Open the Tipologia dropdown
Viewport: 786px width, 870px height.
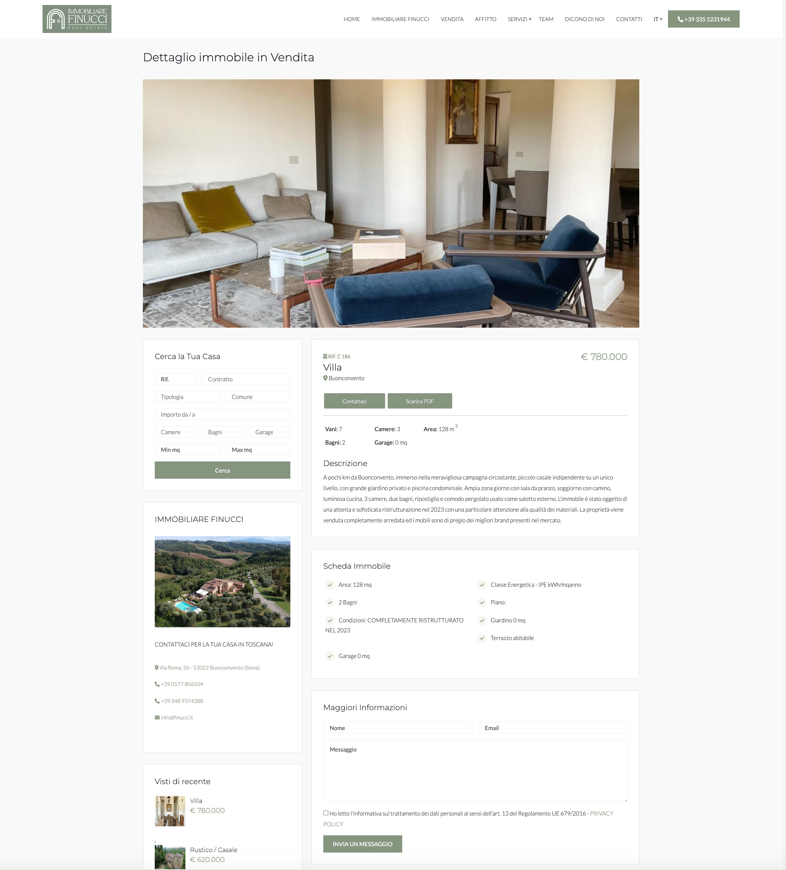click(187, 397)
